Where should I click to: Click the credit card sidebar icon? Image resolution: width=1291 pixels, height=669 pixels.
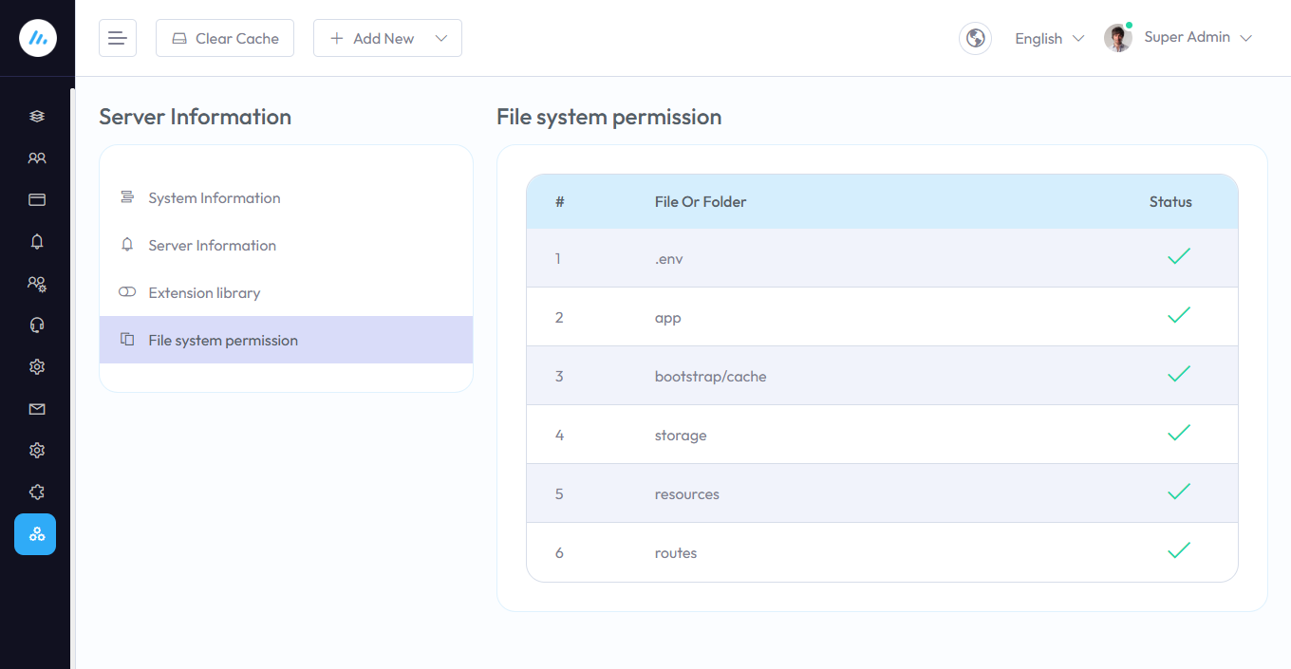(x=37, y=200)
